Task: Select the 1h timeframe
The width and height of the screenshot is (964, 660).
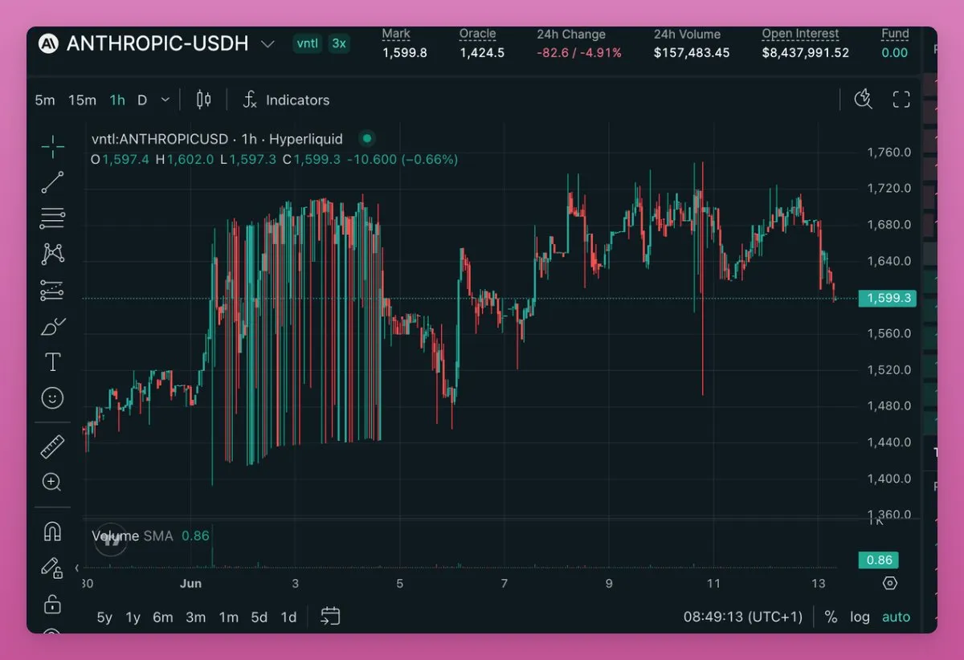Action: click(x=117, y=100)
